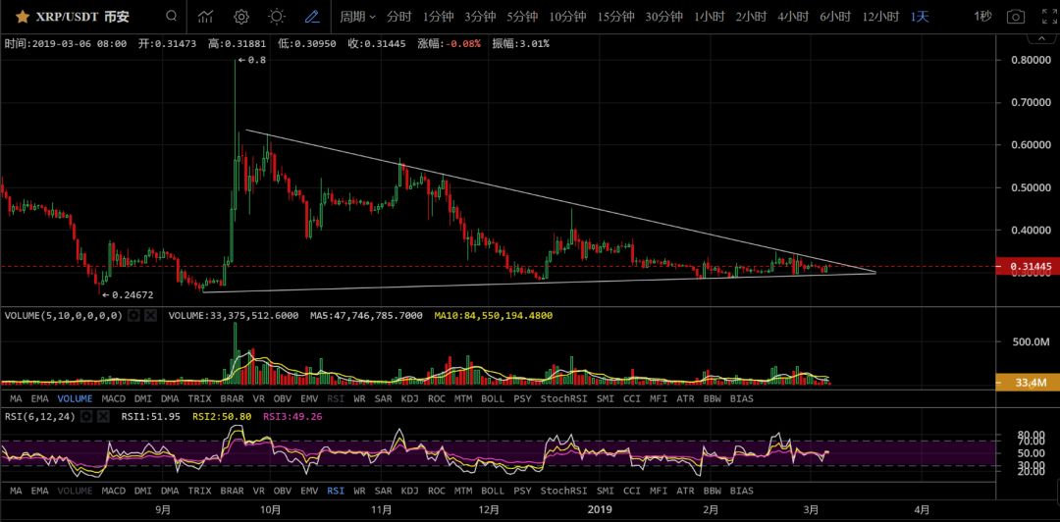Open the chart type icon in toolbar
1060x522 pixels.
[206, 17]
